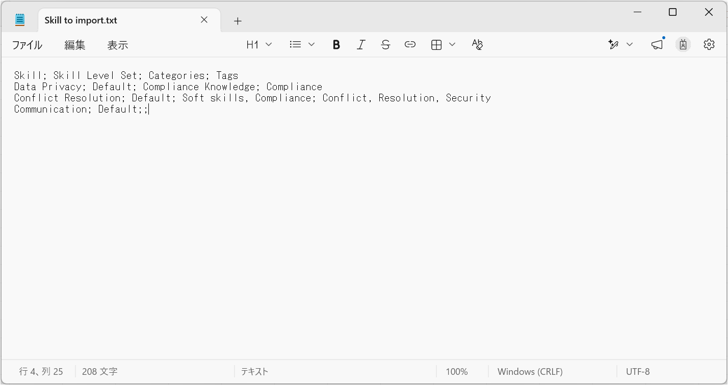Toggle bold formatting button
Image resolution: width=728 pixels, height=385 pixels.
(x=336, y=45)
